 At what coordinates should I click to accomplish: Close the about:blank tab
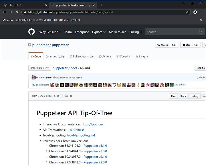click(x=46, y=5)
